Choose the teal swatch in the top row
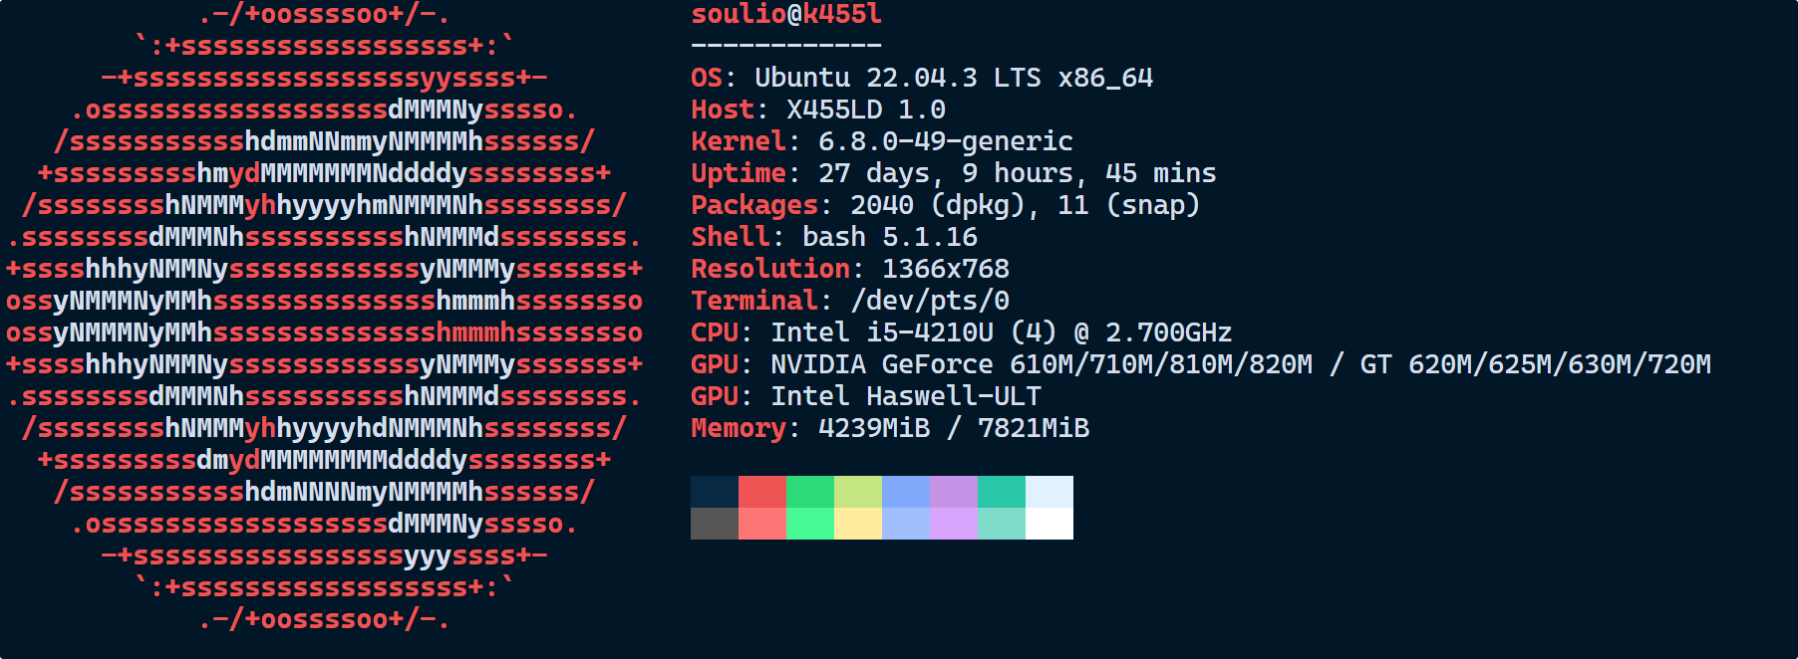This screenshot has width=1798, height=659. tap(1002, 492)
